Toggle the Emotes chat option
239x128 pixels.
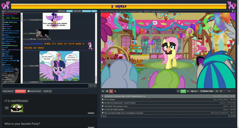pos(69,11)
